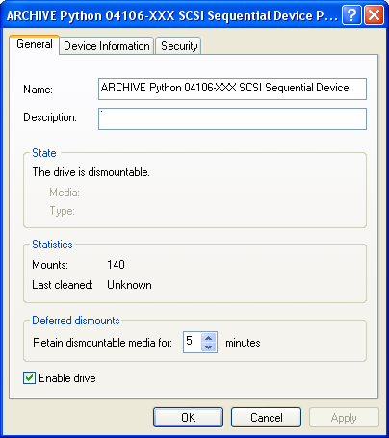Click the State group heading
The image size is (389, 438).
44,153
